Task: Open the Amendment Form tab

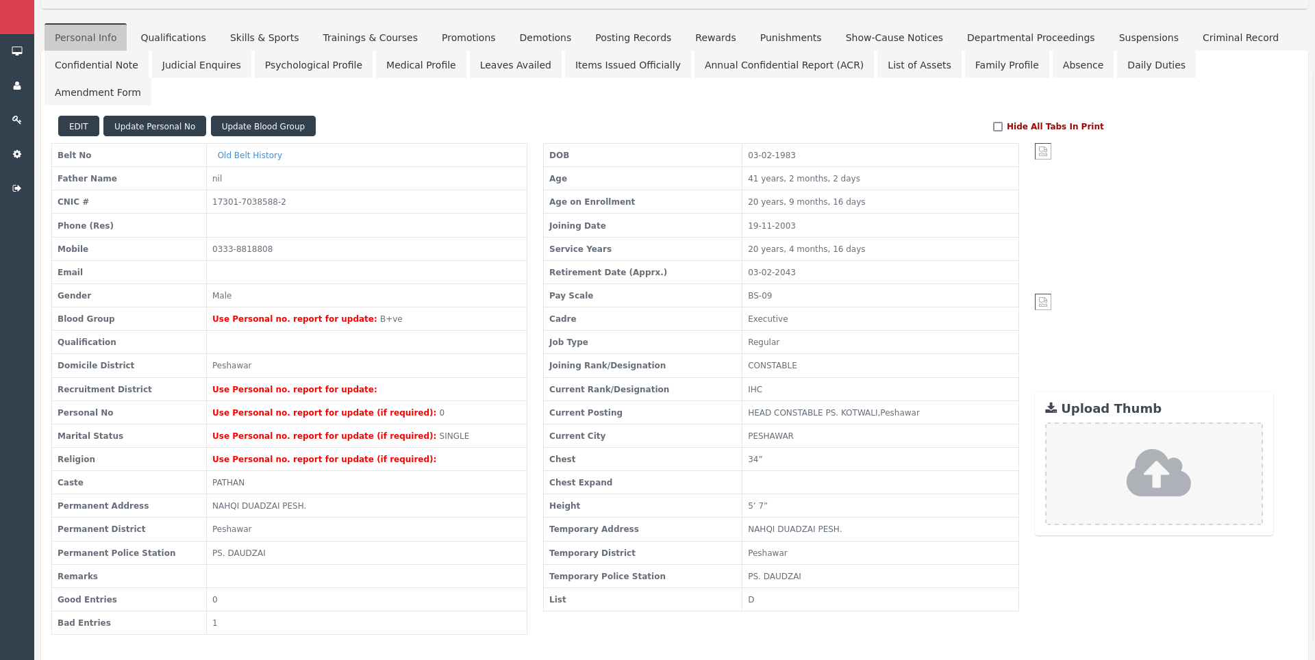Action: (x=98, y=92)
